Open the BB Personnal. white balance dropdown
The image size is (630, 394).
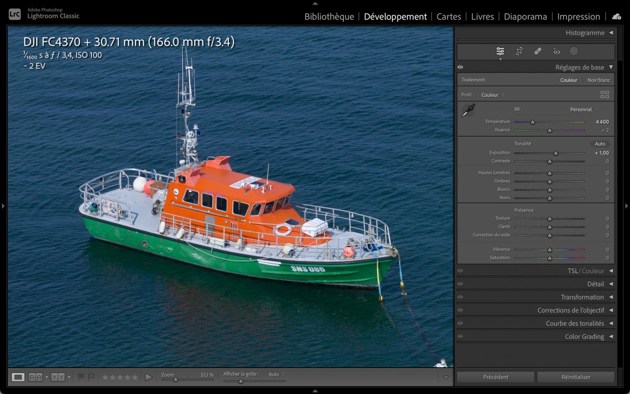click(584, 110)
